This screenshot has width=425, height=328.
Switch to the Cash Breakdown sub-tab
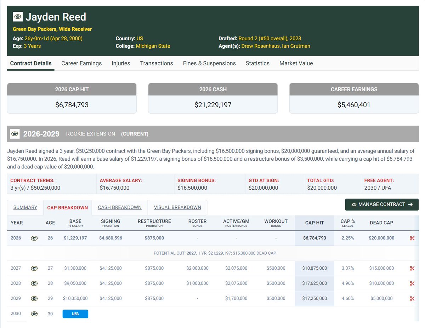click(120, 207)
